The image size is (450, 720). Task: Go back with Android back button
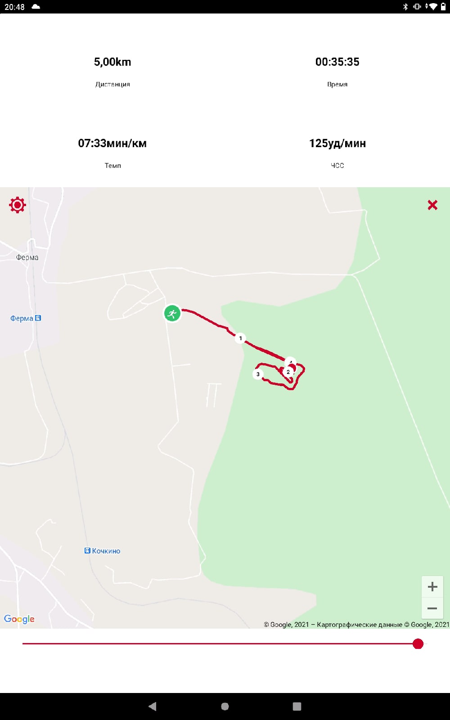(153, 706)
